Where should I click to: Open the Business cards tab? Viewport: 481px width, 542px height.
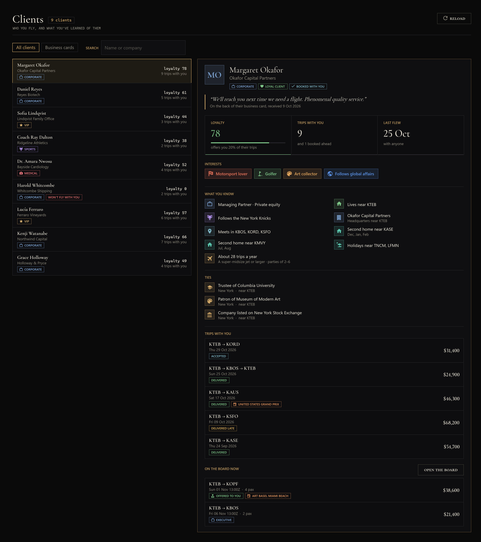(59, 47)
